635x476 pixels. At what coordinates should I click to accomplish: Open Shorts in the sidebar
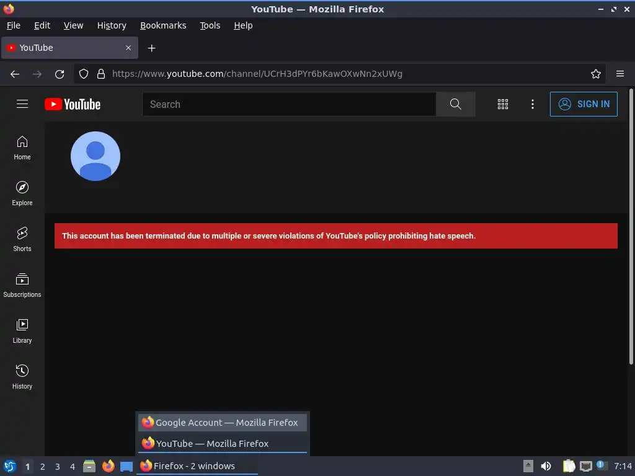[x=22, y=240]
